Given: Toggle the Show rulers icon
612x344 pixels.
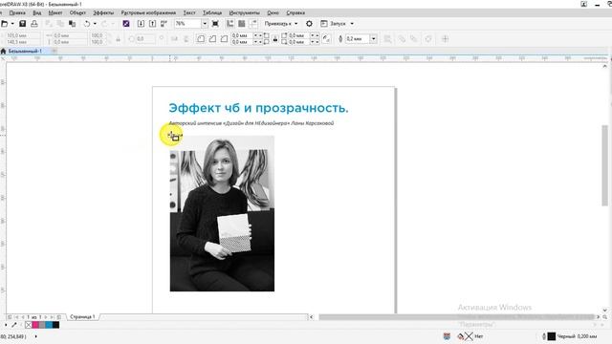Looking at the screenshot, I should coord(230,24).
